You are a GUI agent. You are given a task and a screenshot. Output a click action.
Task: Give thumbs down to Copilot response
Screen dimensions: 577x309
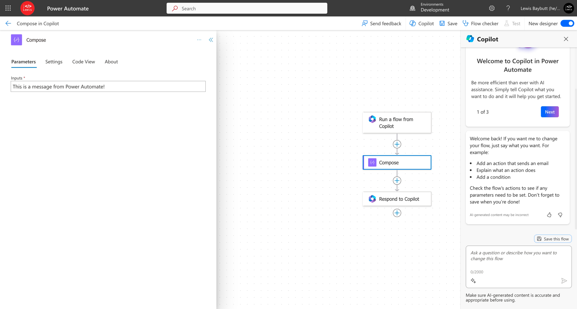pos(560,215)
